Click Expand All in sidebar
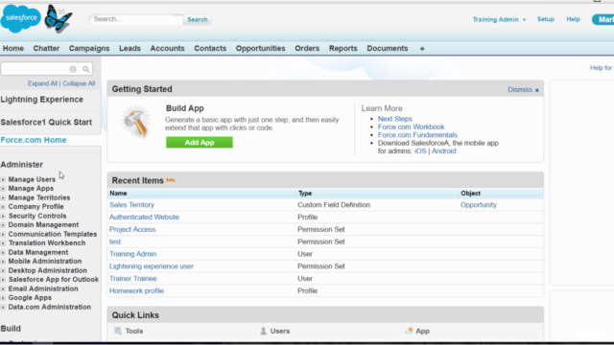The height and width of the screenshot is (345, 614). pyautogui.click(x=42, y=83)
